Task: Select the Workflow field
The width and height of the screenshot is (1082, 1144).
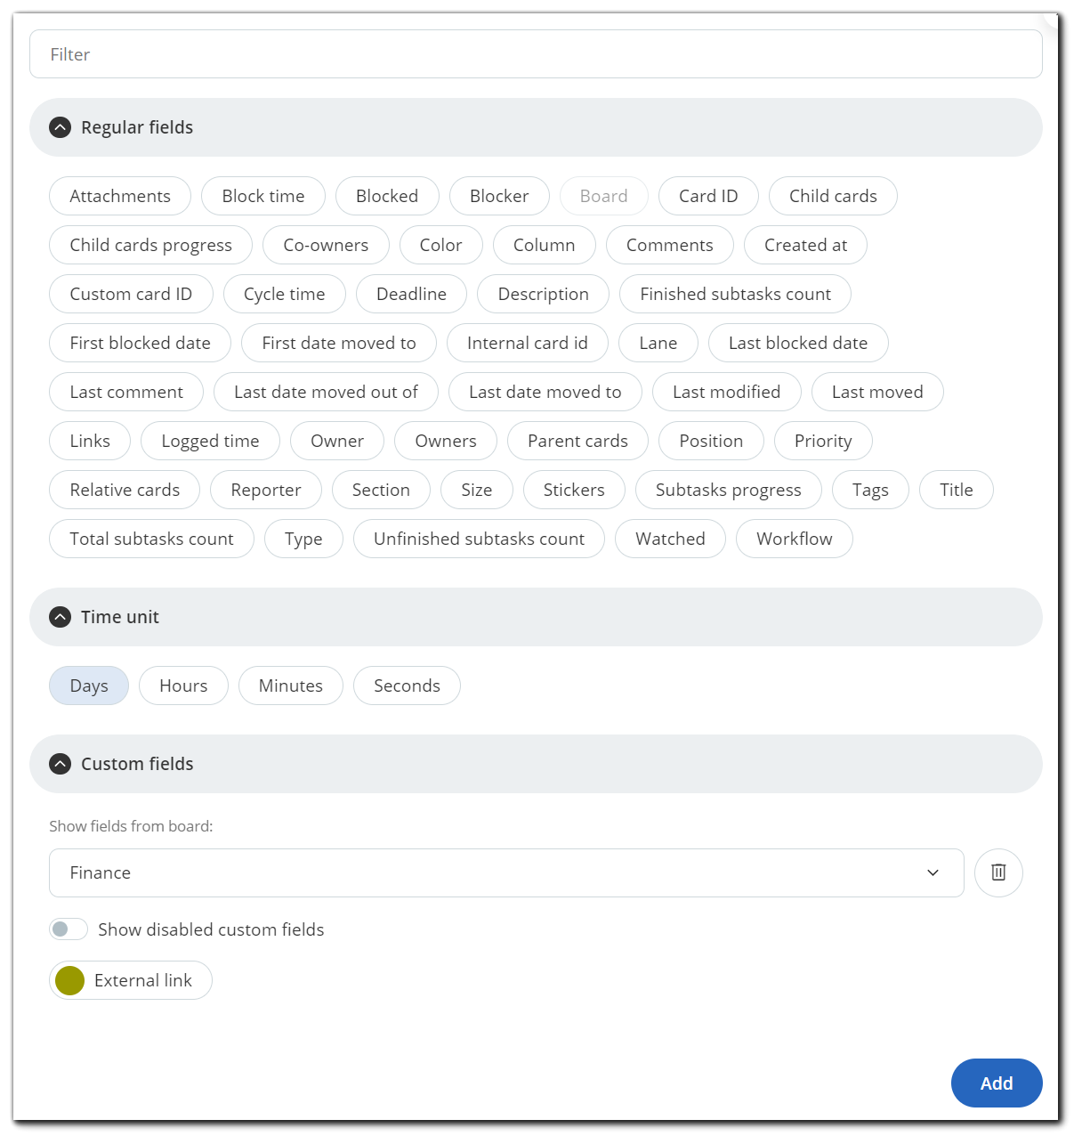Action: 794,539
